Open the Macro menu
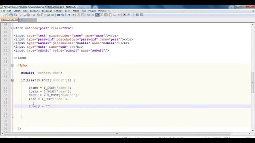Viewport: 255px width, 143px height. tap(76, 11)
